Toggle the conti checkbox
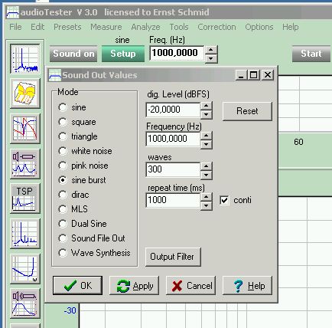Screen dimensions: 332x328 (224, 200)
